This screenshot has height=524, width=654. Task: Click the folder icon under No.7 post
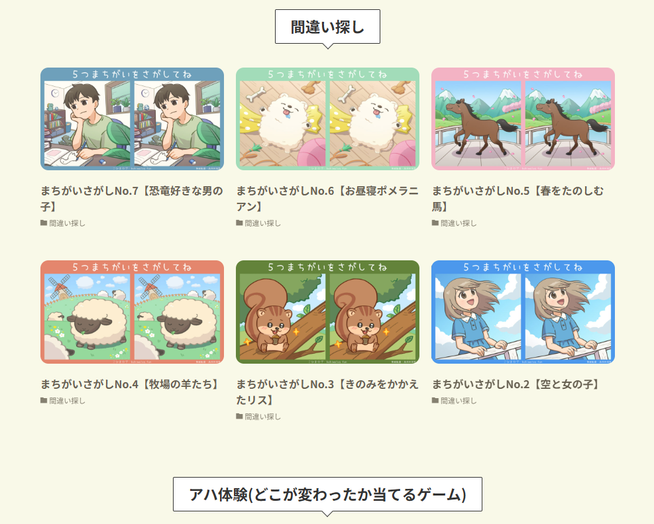click(x=44, y=223)
